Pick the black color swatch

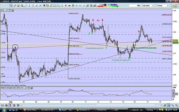click(x=105, y=5)
